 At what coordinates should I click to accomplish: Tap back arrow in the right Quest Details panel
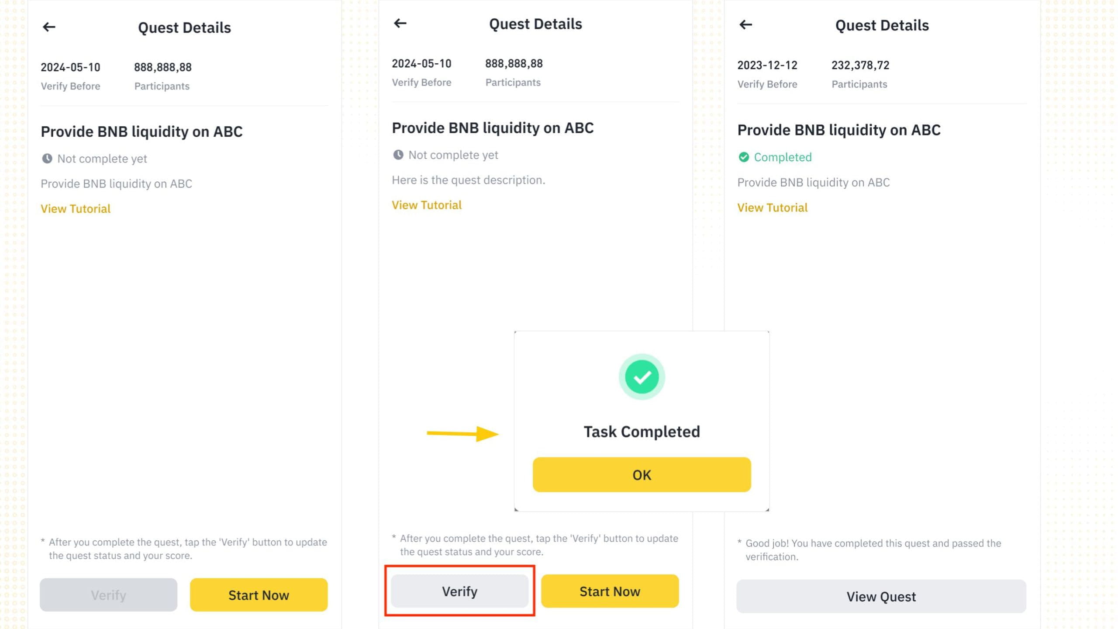pyautogui.click(x=746, y=25)
